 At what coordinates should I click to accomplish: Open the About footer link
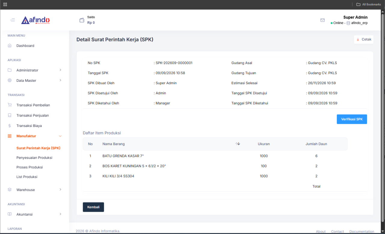tap(321, 232)
